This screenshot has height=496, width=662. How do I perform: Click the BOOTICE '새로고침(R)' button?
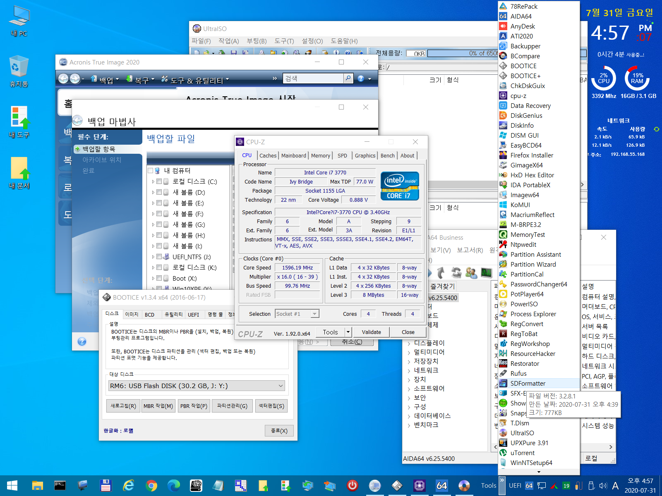123,406
